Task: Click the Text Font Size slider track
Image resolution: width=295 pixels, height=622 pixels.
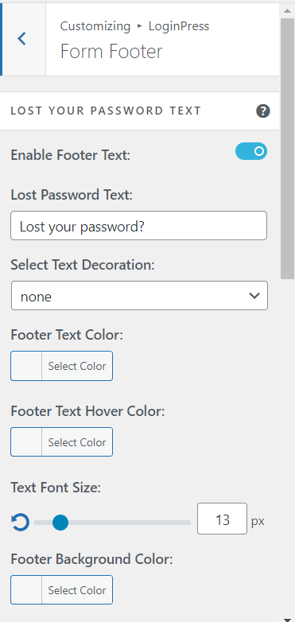Action: click(x=112, y=523)
